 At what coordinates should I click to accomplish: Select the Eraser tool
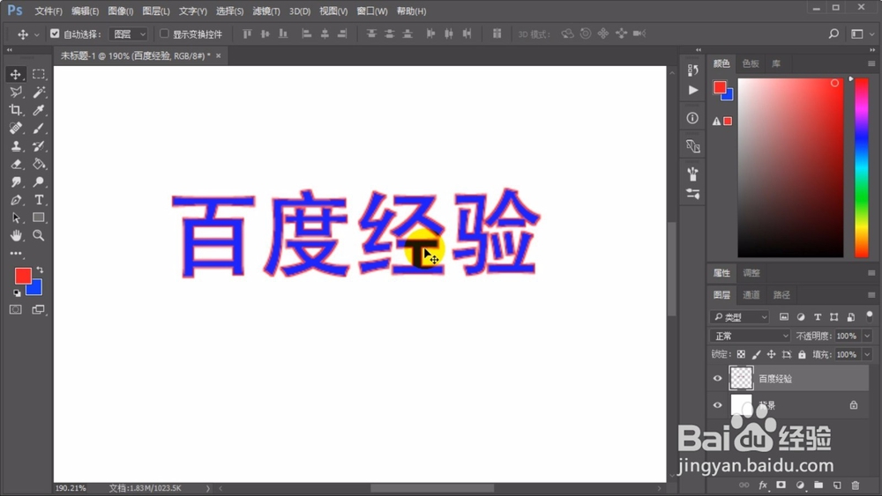(15, 164)
